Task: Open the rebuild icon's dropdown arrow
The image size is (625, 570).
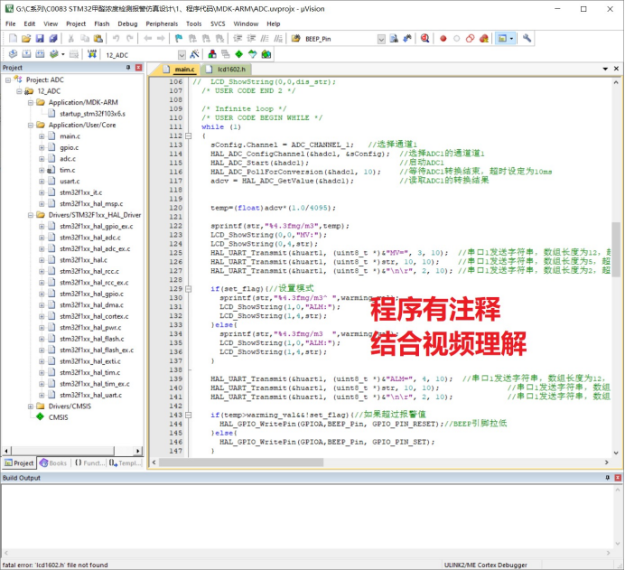Action: pyautogui.click(x=62, y=54)
